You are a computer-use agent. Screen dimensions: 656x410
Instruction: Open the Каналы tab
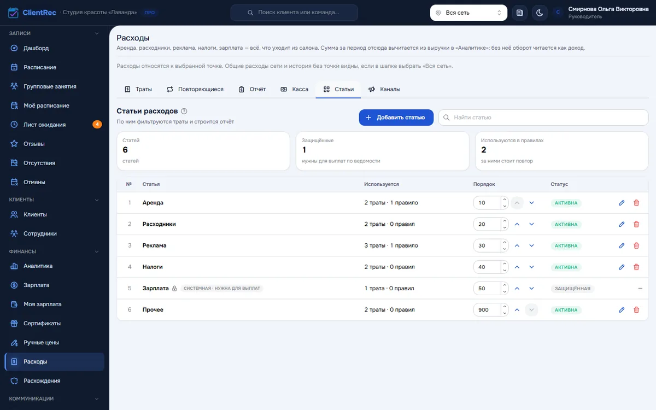(x=384, y=89)
